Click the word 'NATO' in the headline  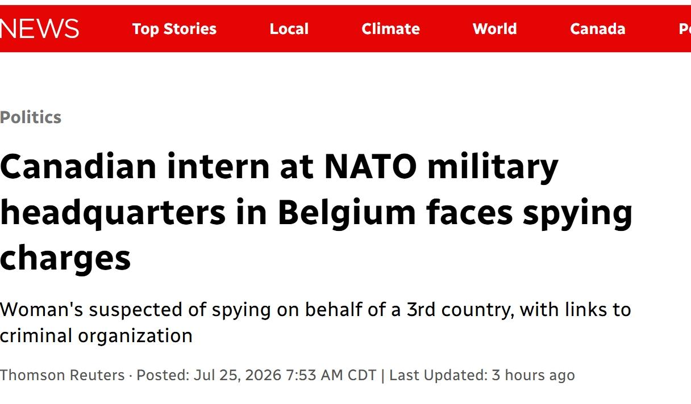371,167
